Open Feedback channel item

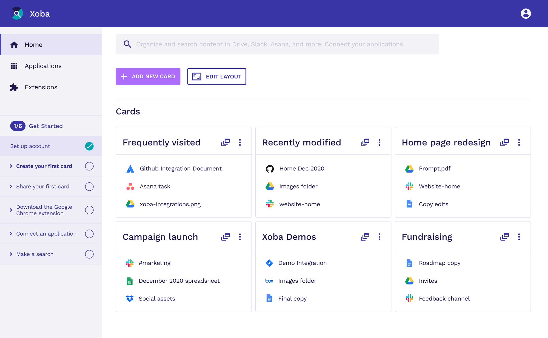click(444, 299)
